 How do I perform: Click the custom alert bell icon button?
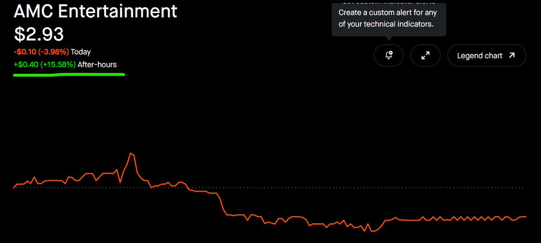(389, 55)
